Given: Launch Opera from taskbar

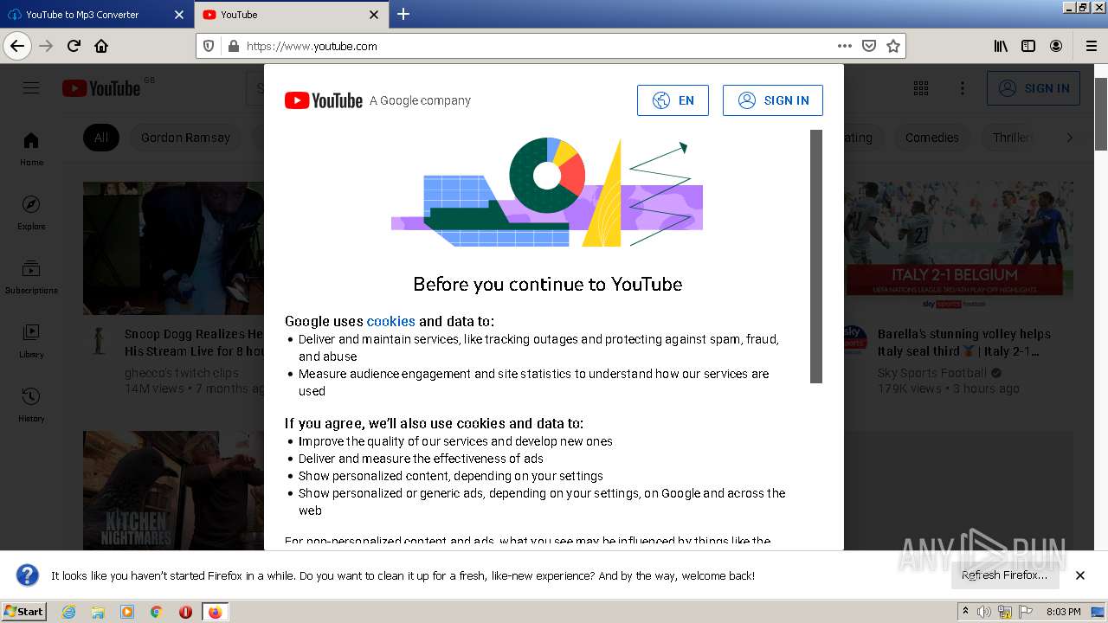Looking at the screenshot, I should (185, 612).
